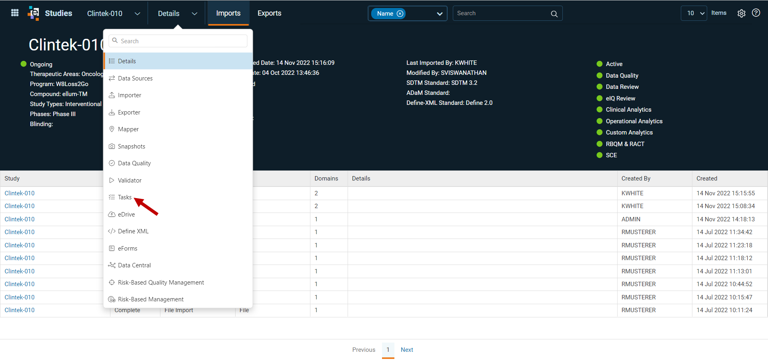Open the items-per-page 10 dropdown
Viewport: 768px width, 361px height.
694,13
